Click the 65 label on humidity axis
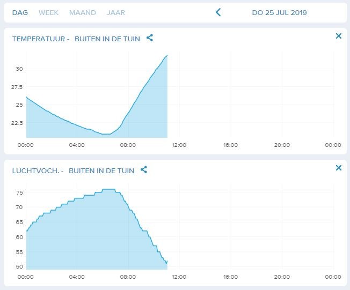This screenshot has width=350, height=290. 19,222
